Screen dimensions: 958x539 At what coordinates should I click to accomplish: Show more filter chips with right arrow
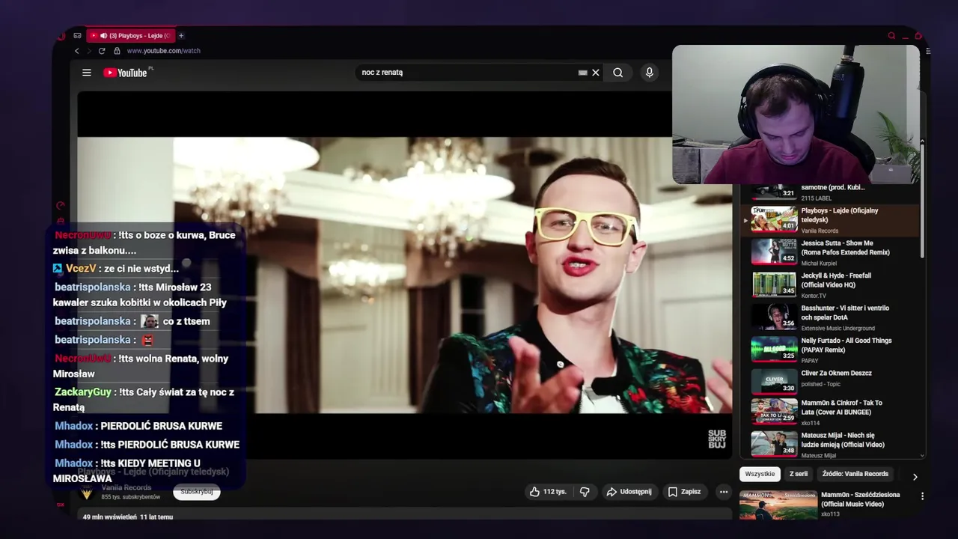[x=915, y=476]
